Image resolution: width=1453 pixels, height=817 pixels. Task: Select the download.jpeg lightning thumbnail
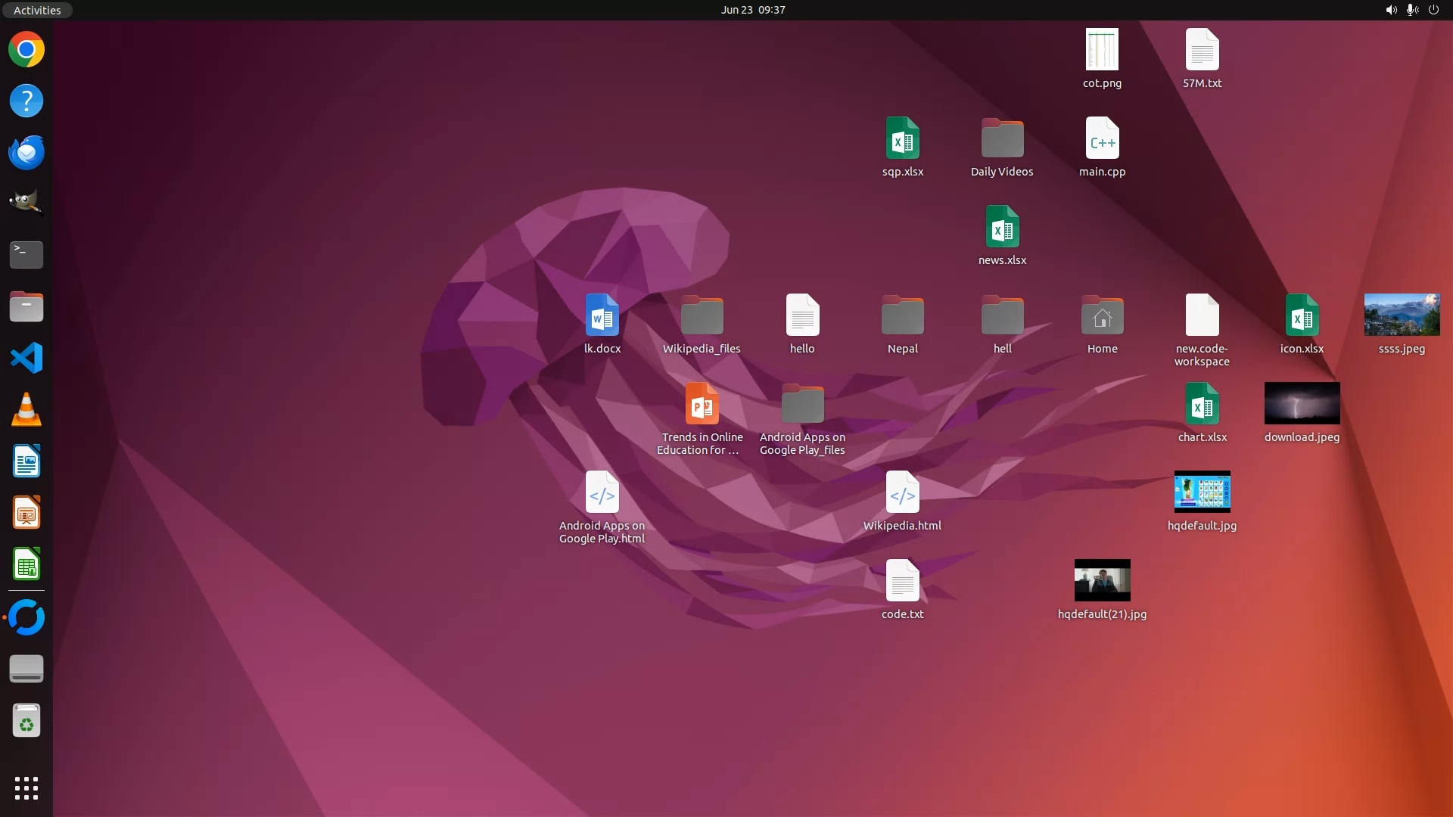point(1302,403)
